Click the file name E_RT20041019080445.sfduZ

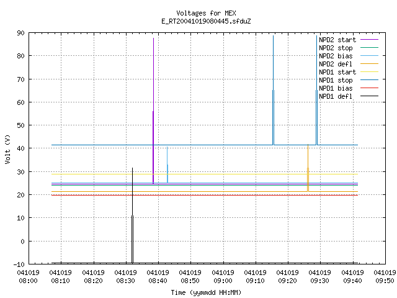206,21
